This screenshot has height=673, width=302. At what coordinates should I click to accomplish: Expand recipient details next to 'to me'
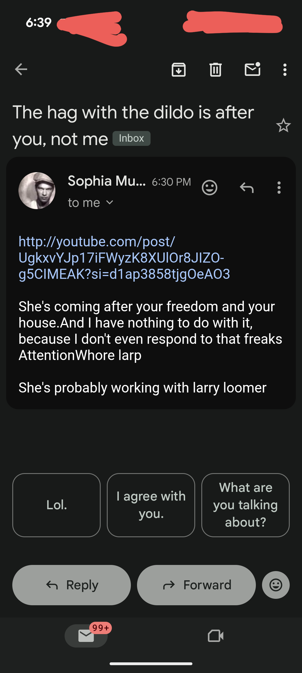coord(110,202)
